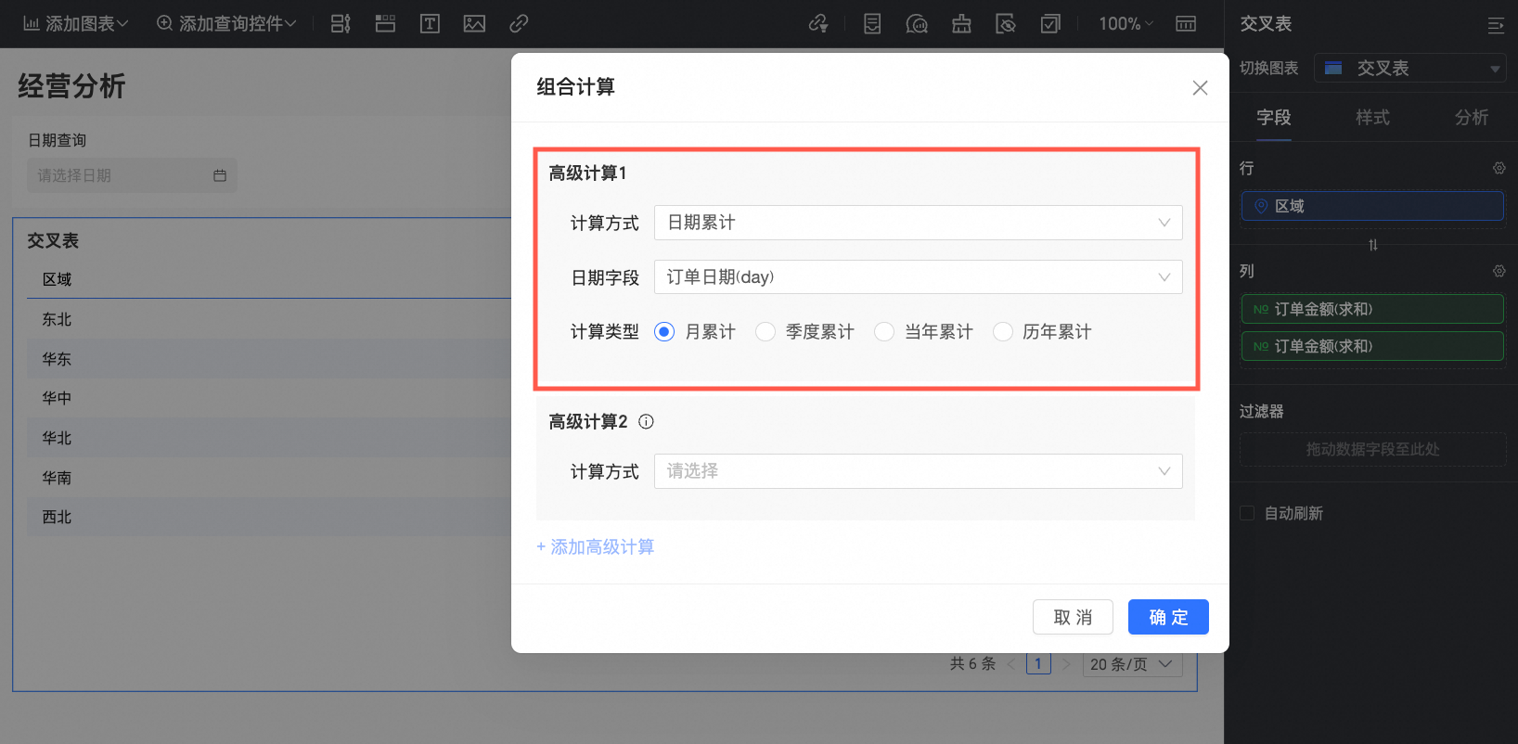Click the 请选择日期 date input
This screenshot has height=744, width=1518.
coord(132,175)
